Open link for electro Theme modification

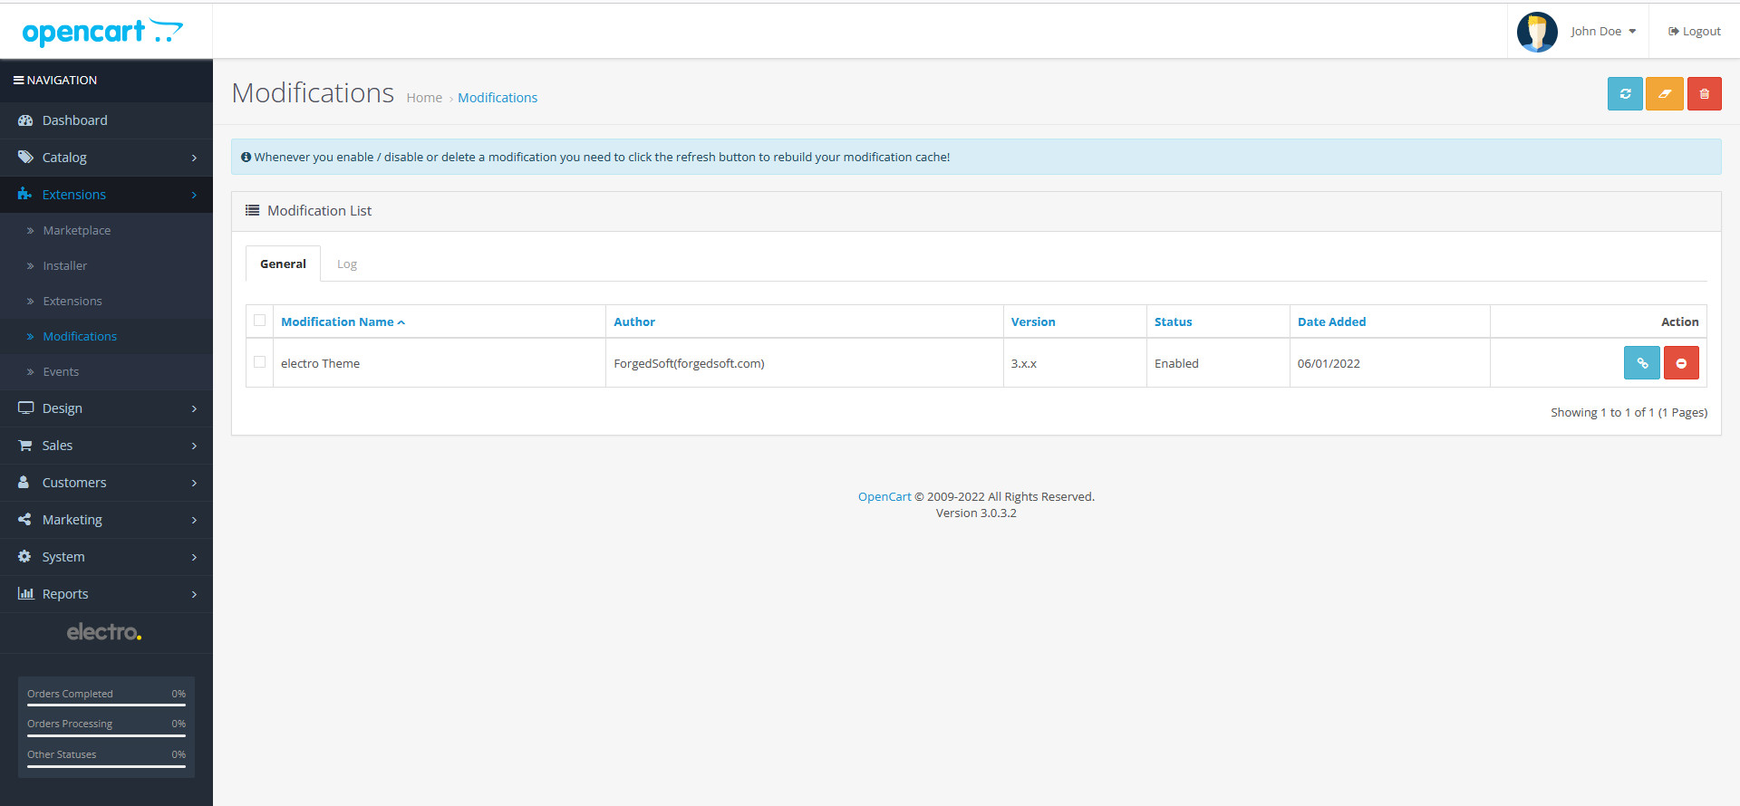coord(1642,363)
